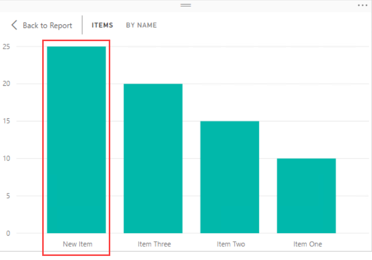Viewport: 372px width, 260px height.
Task: Select the New Item bar in chart
Action: [x=76, y=140]
